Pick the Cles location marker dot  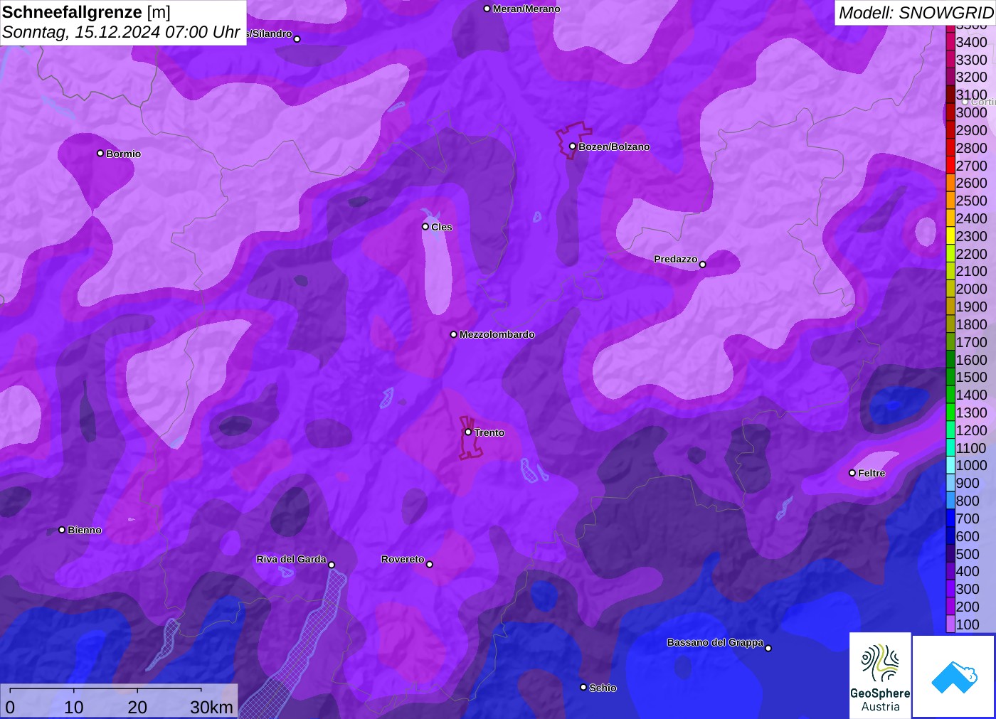425,227
